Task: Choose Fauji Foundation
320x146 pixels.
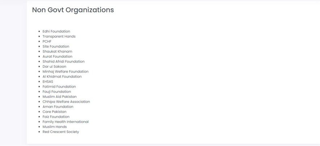Action: (57, 92)
